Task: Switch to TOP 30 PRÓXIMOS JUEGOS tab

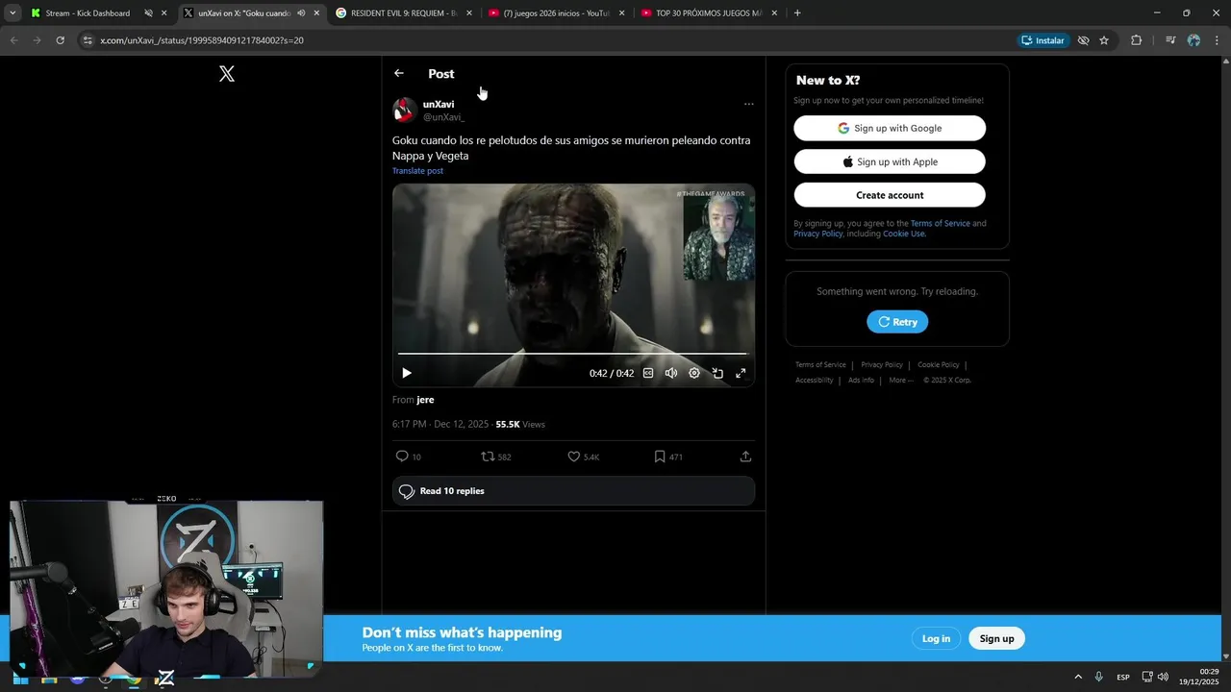Action: [709, 13]
